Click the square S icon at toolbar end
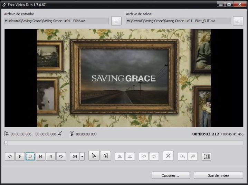Image resolution: width=248 pixels, height=185 pixels. click(x=207, y=156)
